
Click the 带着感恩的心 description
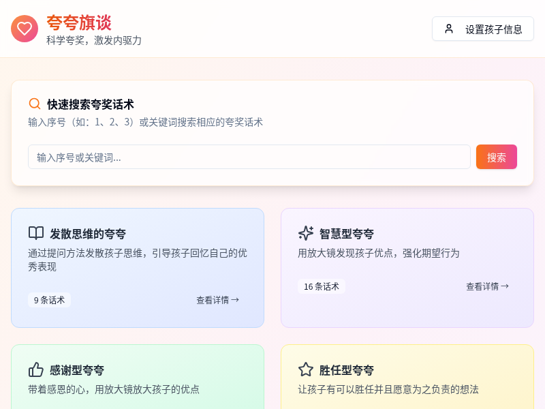coord(114,389)
